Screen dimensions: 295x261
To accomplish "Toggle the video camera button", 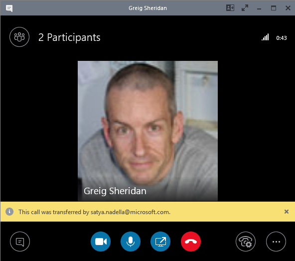I will click(x=101, y=242).
